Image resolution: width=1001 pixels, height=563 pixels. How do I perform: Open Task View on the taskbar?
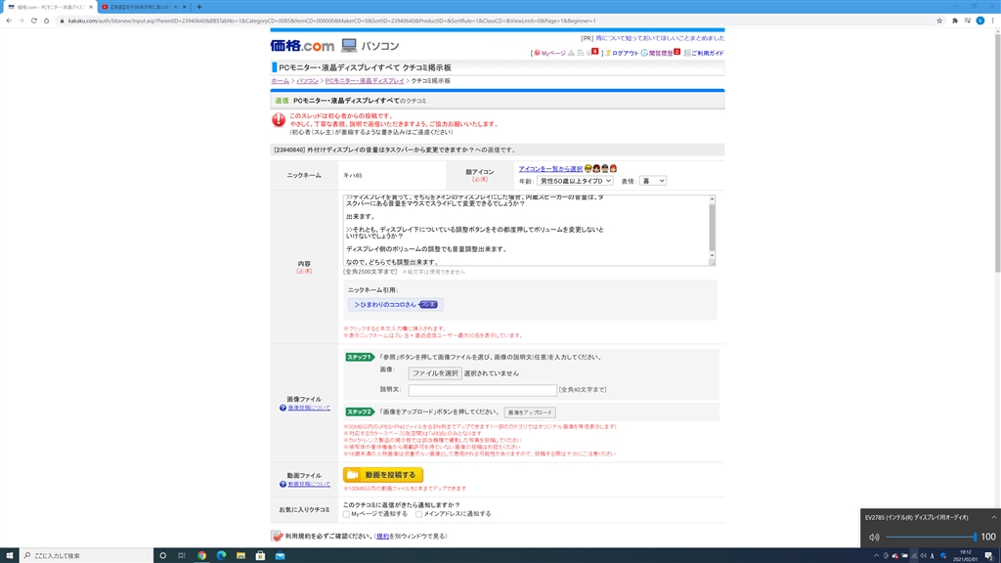click(x=182, y=555)
